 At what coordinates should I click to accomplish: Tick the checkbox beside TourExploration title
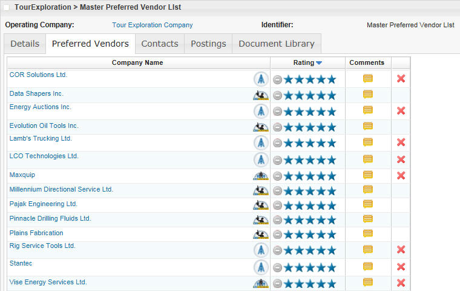(x=7, y=8)
